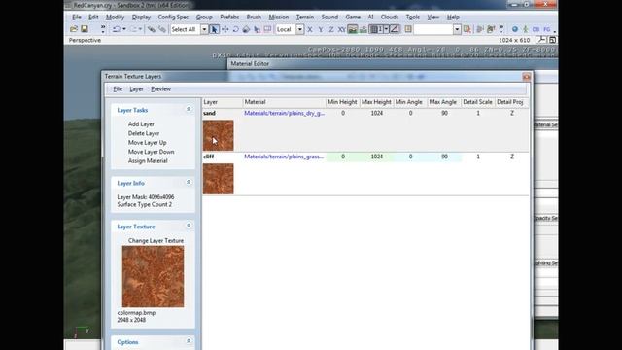Click the Redo arrow icon
Image resolution: width=622 pixels, height=350 pixels.
point(134,29)
